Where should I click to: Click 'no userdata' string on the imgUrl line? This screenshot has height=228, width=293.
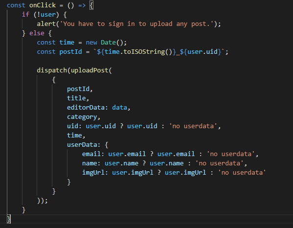(x=242, y=173)
